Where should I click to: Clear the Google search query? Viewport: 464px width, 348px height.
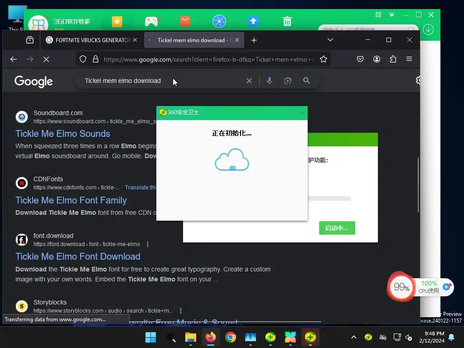tap(249, 81)
